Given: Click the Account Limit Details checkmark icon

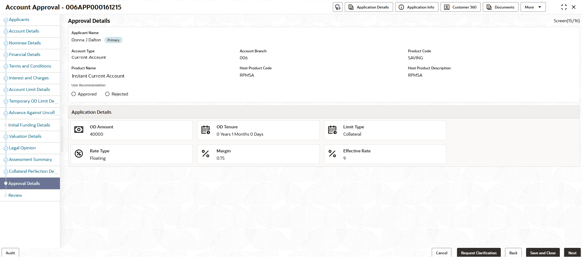Looking at the screenshot, I should [6, 90].
